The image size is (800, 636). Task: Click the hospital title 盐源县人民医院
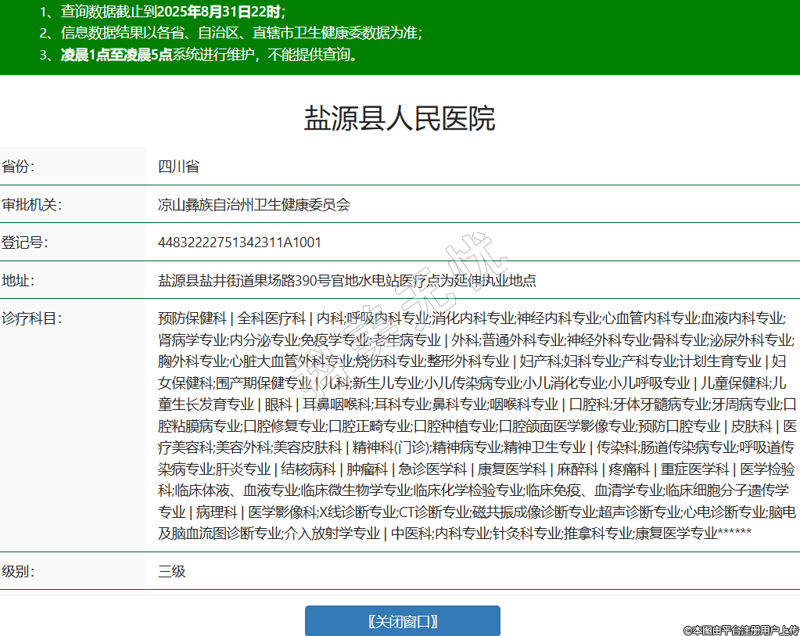(400, 119)
